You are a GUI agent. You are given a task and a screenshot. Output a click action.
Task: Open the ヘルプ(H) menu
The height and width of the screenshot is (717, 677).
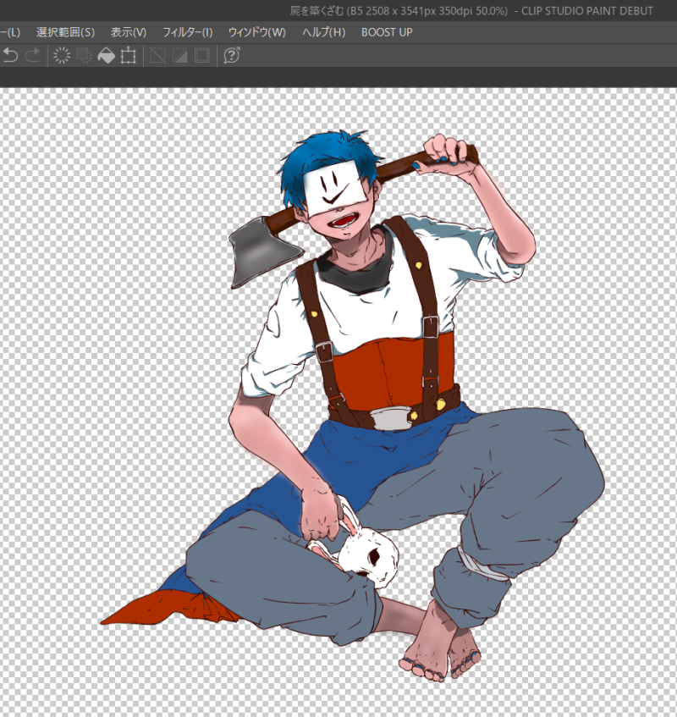coord(323,32)
